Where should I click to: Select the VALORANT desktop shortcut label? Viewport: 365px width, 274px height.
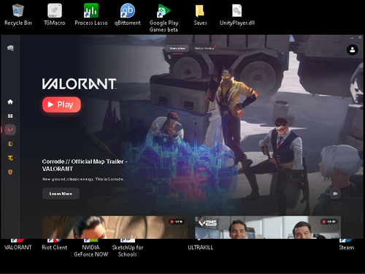[x=18, y=247]
